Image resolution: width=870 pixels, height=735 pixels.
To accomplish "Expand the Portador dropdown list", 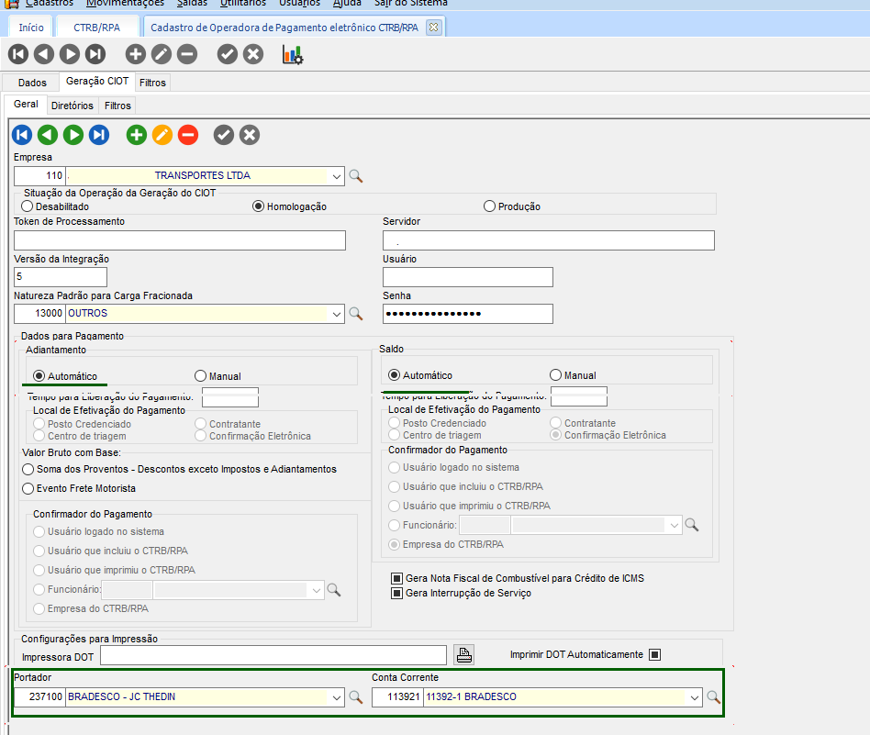I will 337,697.
